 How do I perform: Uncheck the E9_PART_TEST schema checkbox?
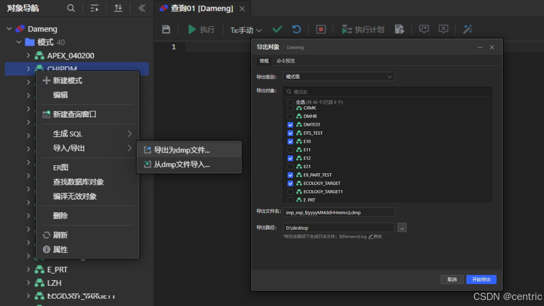point(290,175)
